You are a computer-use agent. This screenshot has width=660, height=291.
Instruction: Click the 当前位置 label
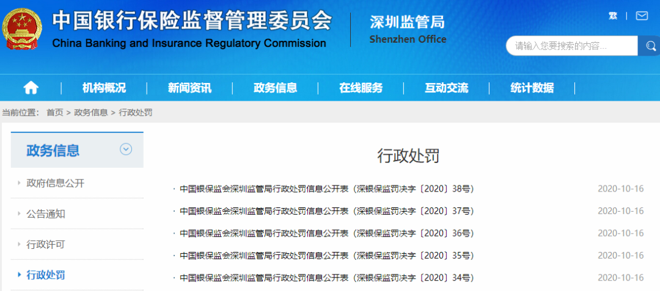[21, 112]
